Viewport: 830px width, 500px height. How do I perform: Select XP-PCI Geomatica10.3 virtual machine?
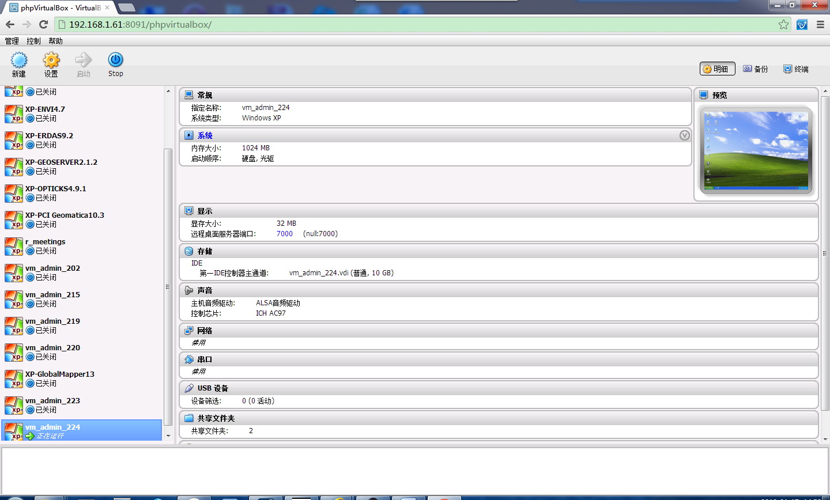pyautogui.click(x=82, y=220)
